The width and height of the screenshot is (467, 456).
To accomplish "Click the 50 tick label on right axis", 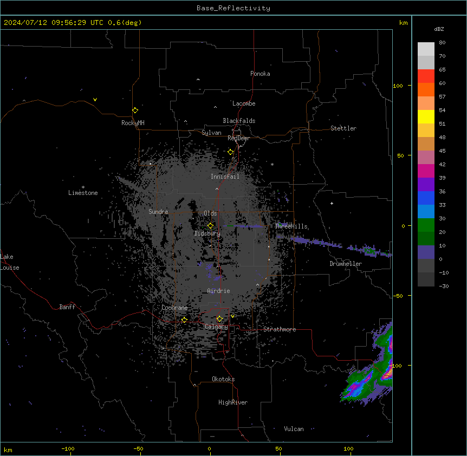I will pos(400,155).
